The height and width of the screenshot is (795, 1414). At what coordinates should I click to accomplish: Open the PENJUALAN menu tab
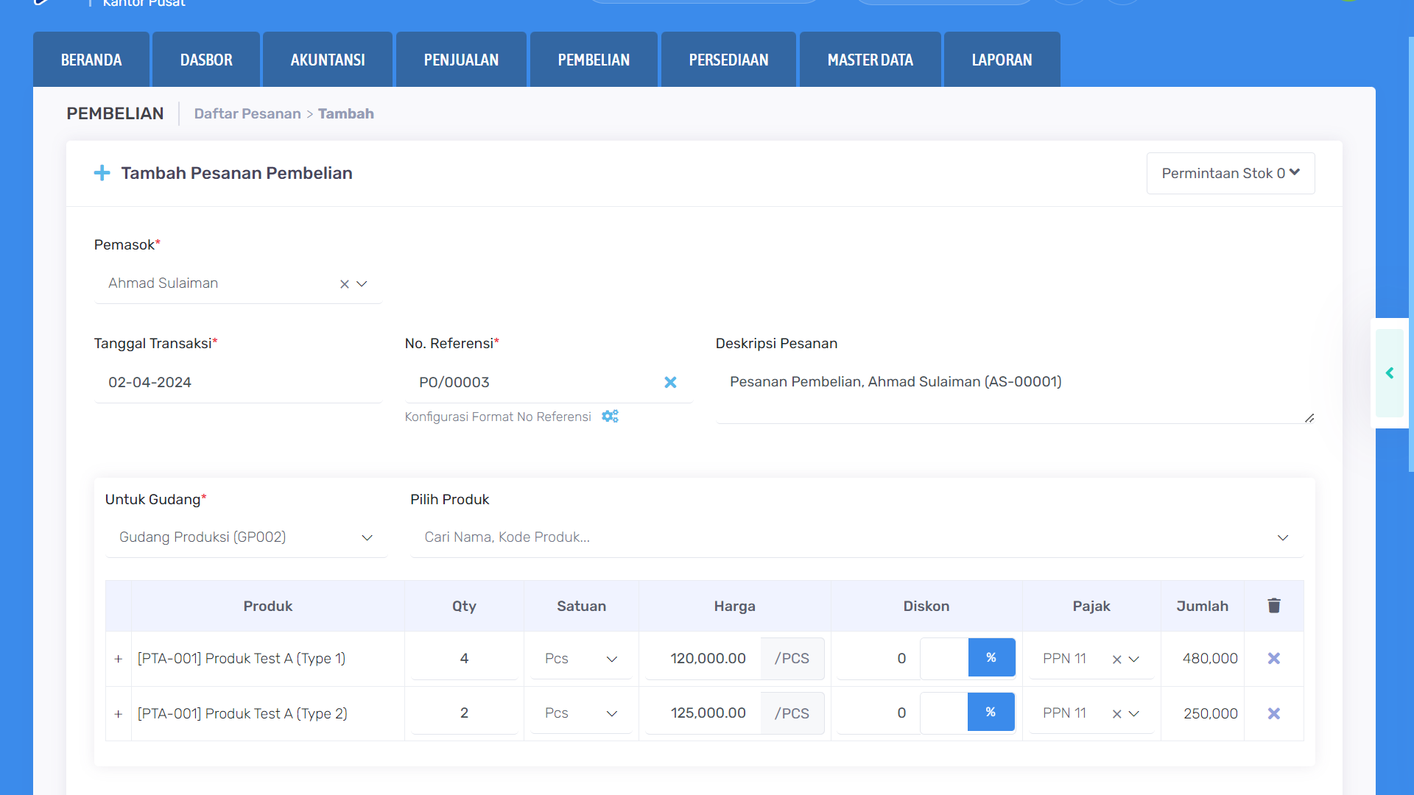(x=461, y=60)
